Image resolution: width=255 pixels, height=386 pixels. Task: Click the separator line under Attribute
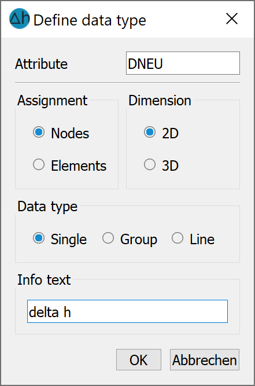point(127,83)
